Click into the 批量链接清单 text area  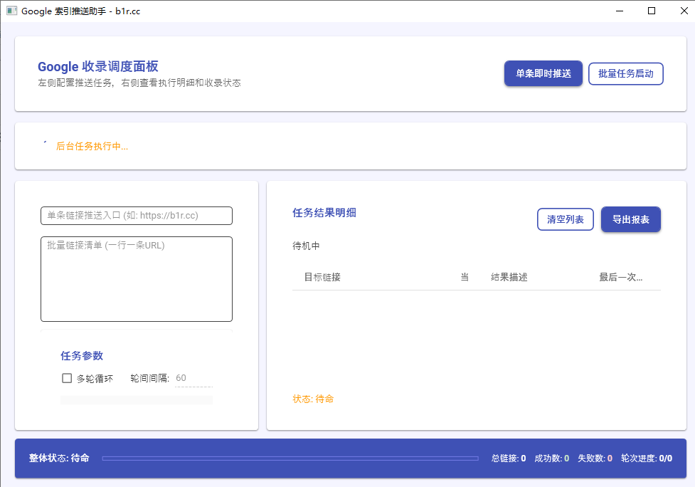pos(137,279)
